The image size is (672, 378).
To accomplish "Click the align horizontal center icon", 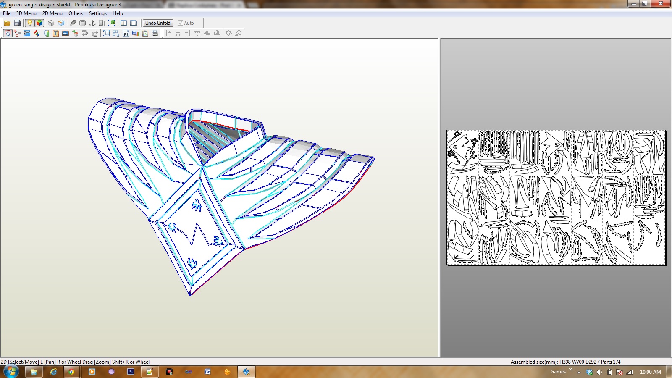I will click(178, 33).
